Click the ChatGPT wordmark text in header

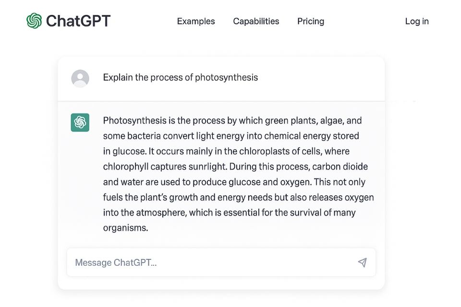pos(78,21)
